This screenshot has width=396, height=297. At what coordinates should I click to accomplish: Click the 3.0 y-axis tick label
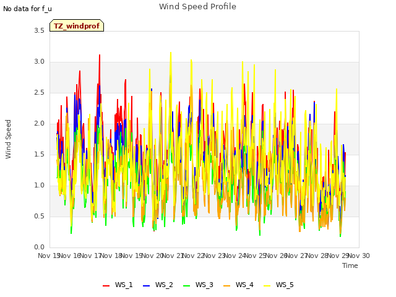(x=39, y=62)
